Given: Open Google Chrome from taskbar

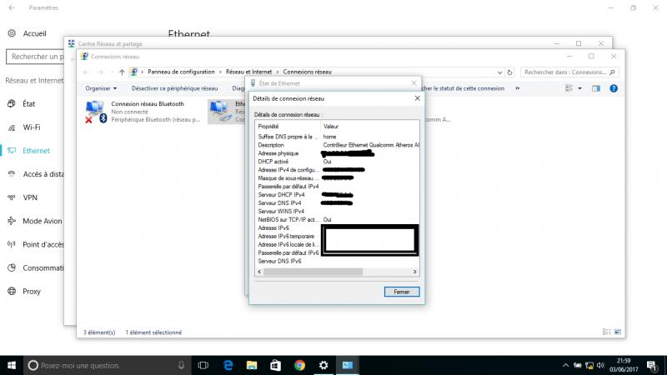Looking at the screenshot, I should (x=299, y=365).
